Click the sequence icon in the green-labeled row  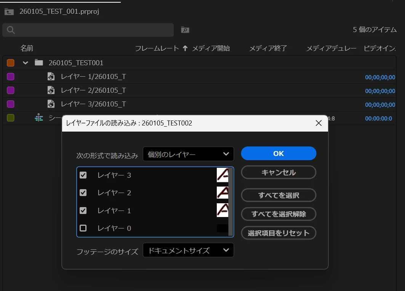click(x=39, y=118)
